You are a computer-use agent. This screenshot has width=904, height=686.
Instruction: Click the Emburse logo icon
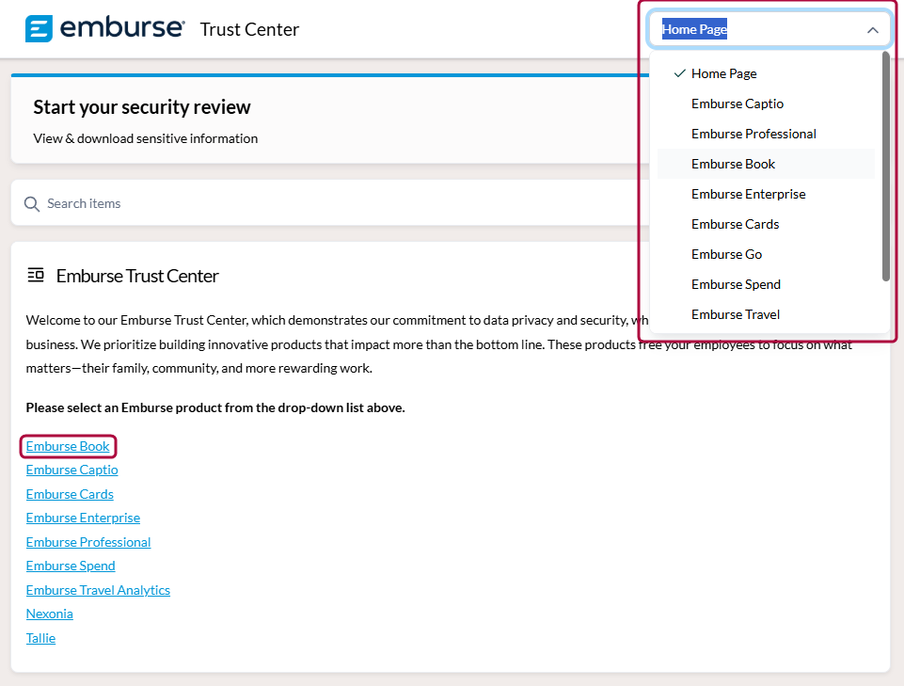pos(39,29)
